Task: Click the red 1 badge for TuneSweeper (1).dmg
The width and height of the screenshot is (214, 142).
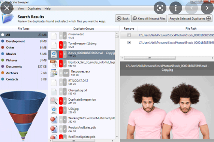Action: point(61,45)
